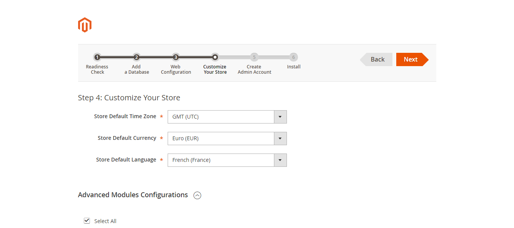Click the Add a Database step label
This screenshot has height=228, width=514.
pyautogui.click(x=136, y=69)
